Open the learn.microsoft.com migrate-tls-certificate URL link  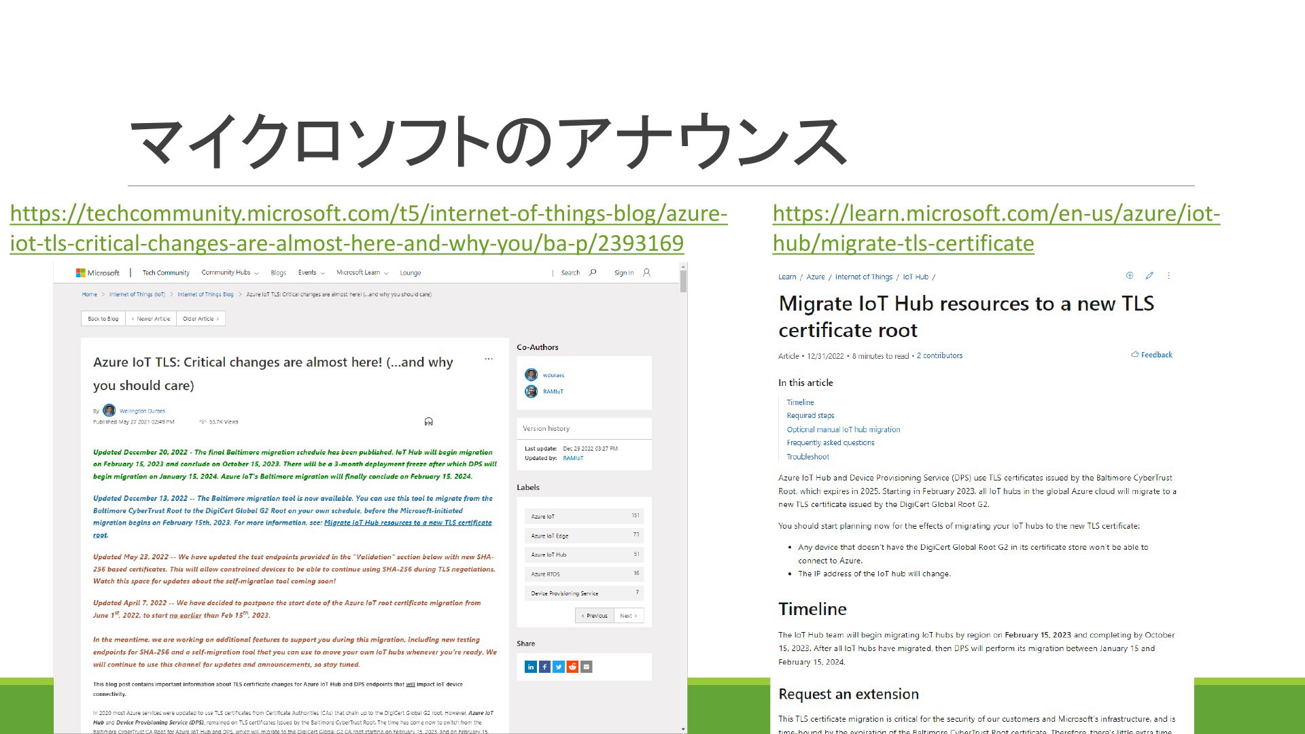click(996, 228)
